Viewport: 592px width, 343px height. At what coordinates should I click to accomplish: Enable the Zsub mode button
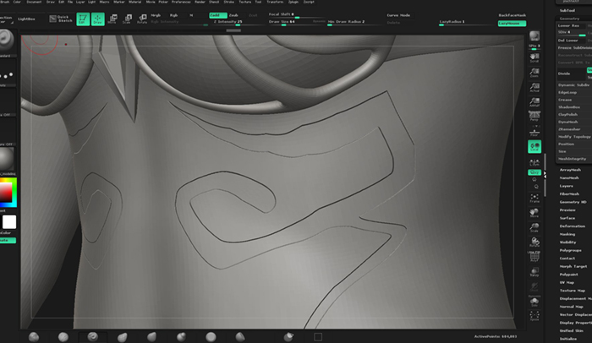coord(234,15)
